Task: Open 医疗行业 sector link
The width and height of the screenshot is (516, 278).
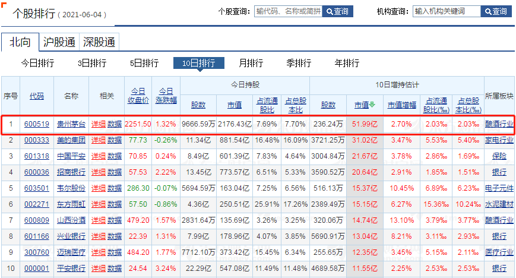Action: [x=499, y=252]
